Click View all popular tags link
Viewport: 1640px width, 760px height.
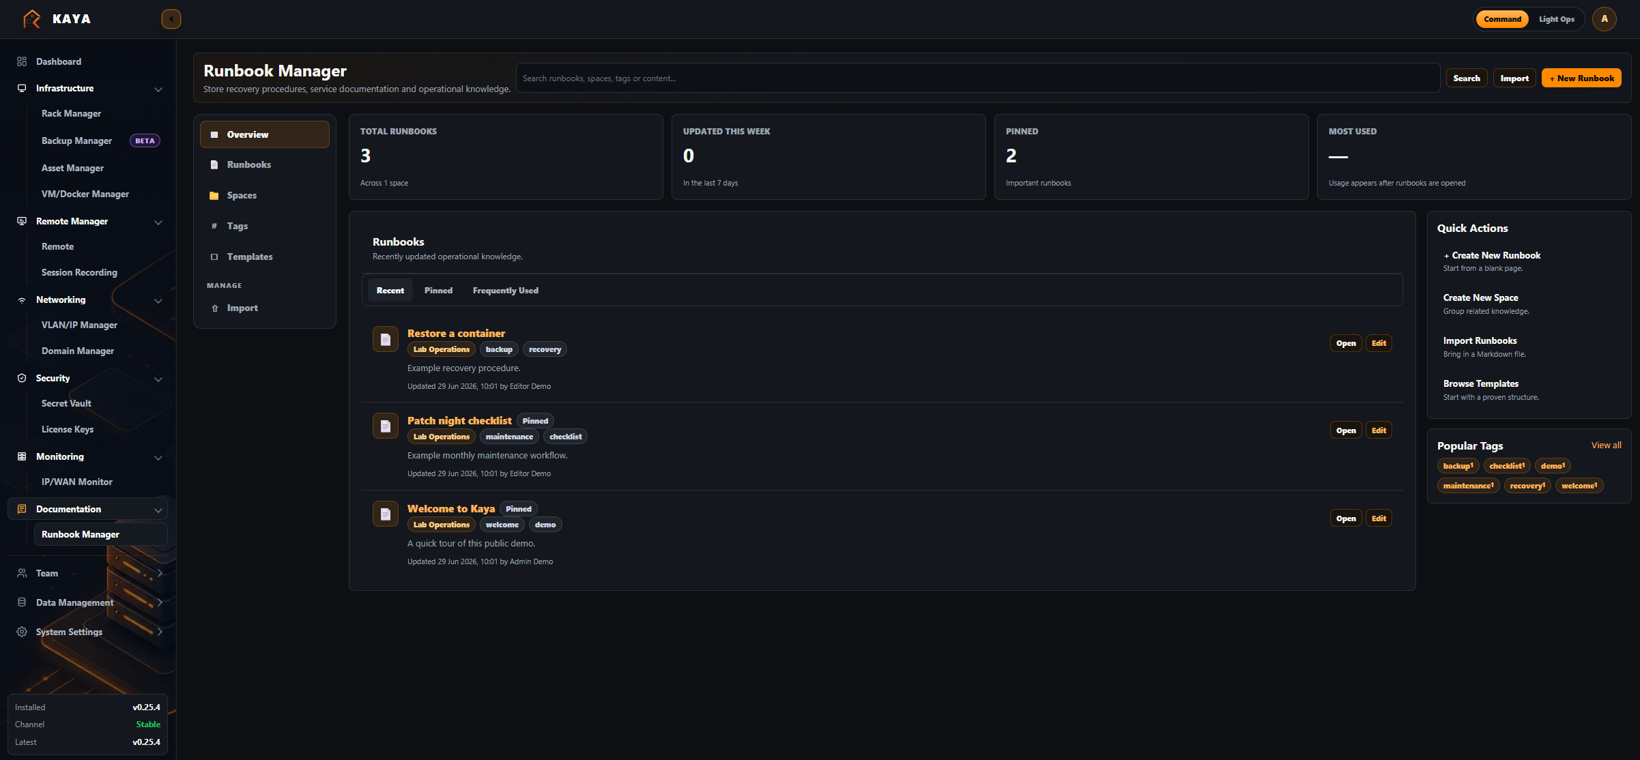[x=1606, y=445]
